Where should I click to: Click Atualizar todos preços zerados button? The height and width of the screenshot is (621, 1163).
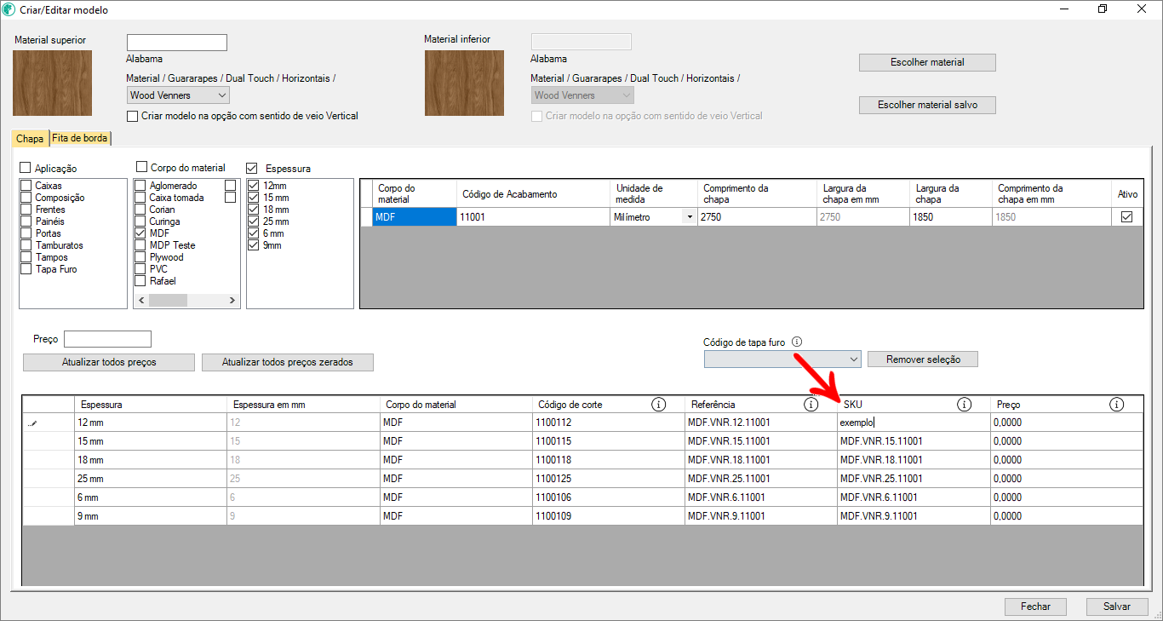point(287,362)
